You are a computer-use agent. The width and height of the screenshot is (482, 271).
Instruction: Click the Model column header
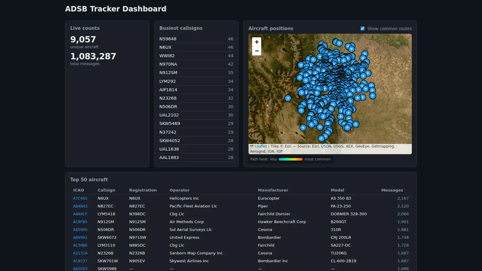[337, 190]
